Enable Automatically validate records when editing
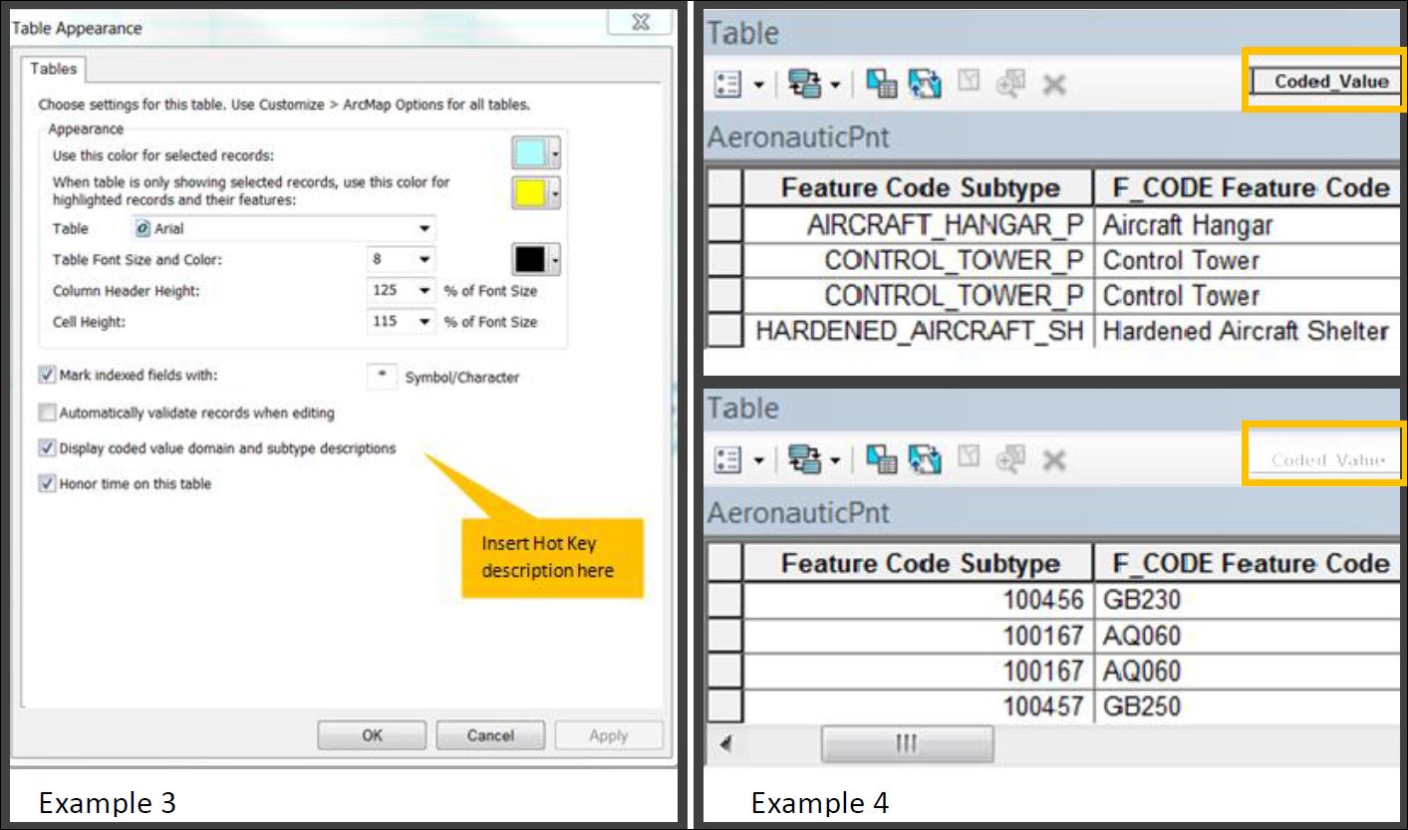The image size is (1408, 830). pos(47,413)
